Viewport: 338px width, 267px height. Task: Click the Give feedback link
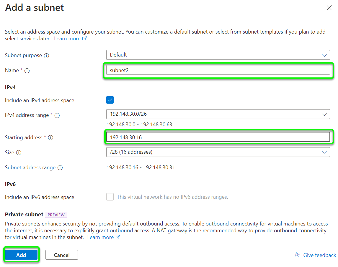click(x=318, y=255)
